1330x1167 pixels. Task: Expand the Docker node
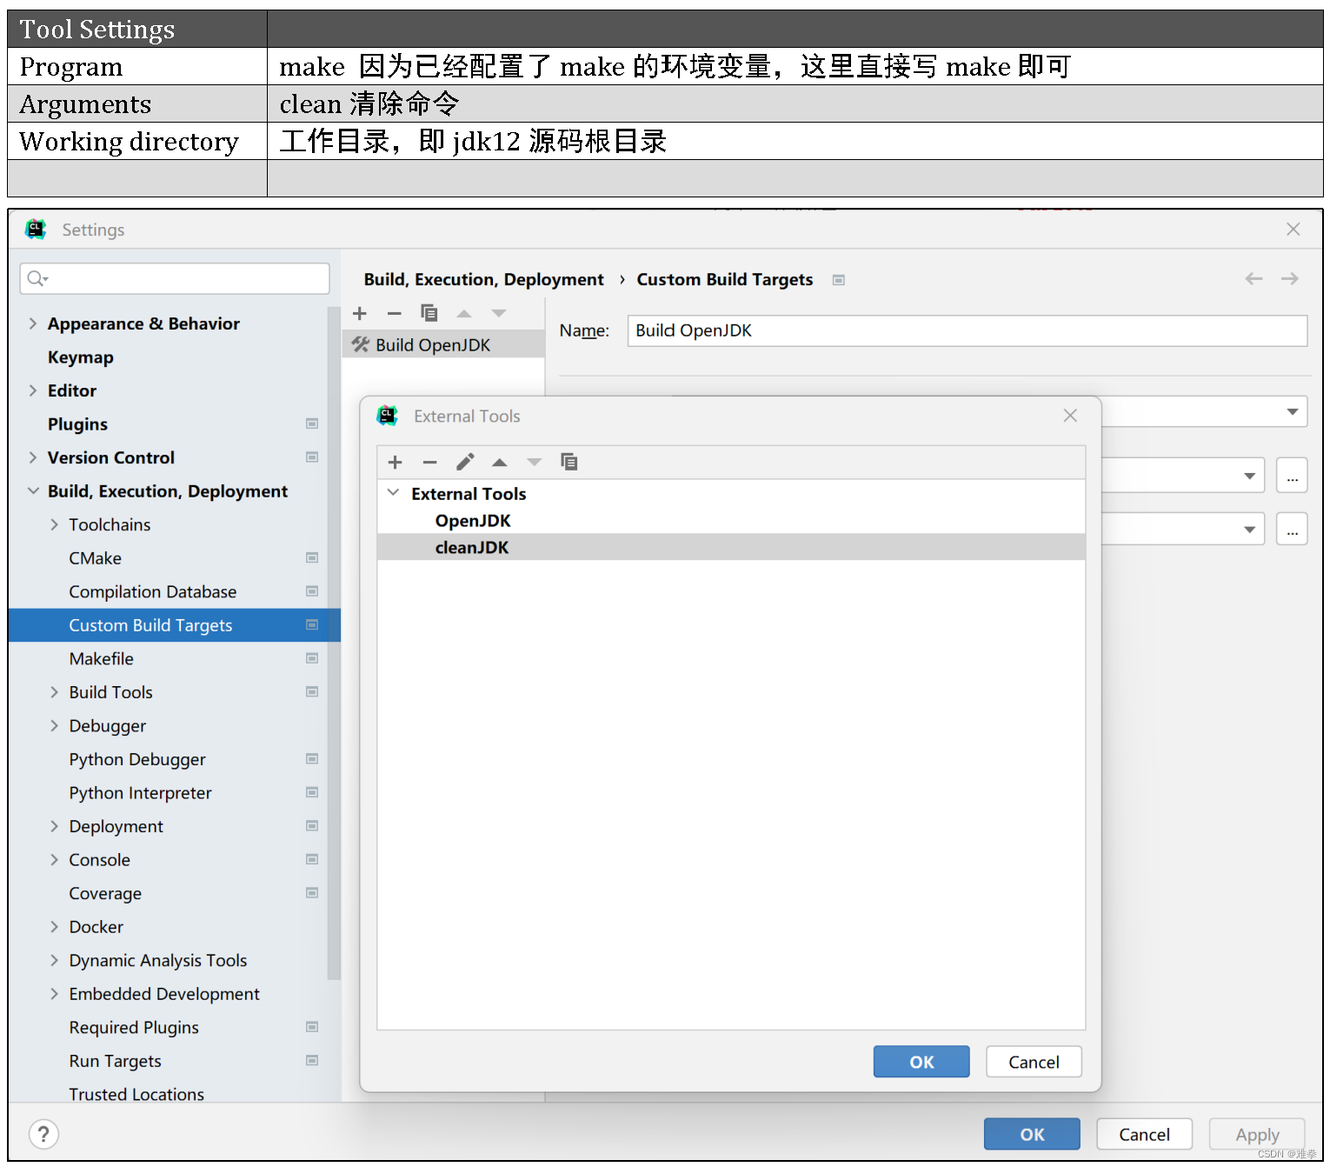[x=54, y=927]
